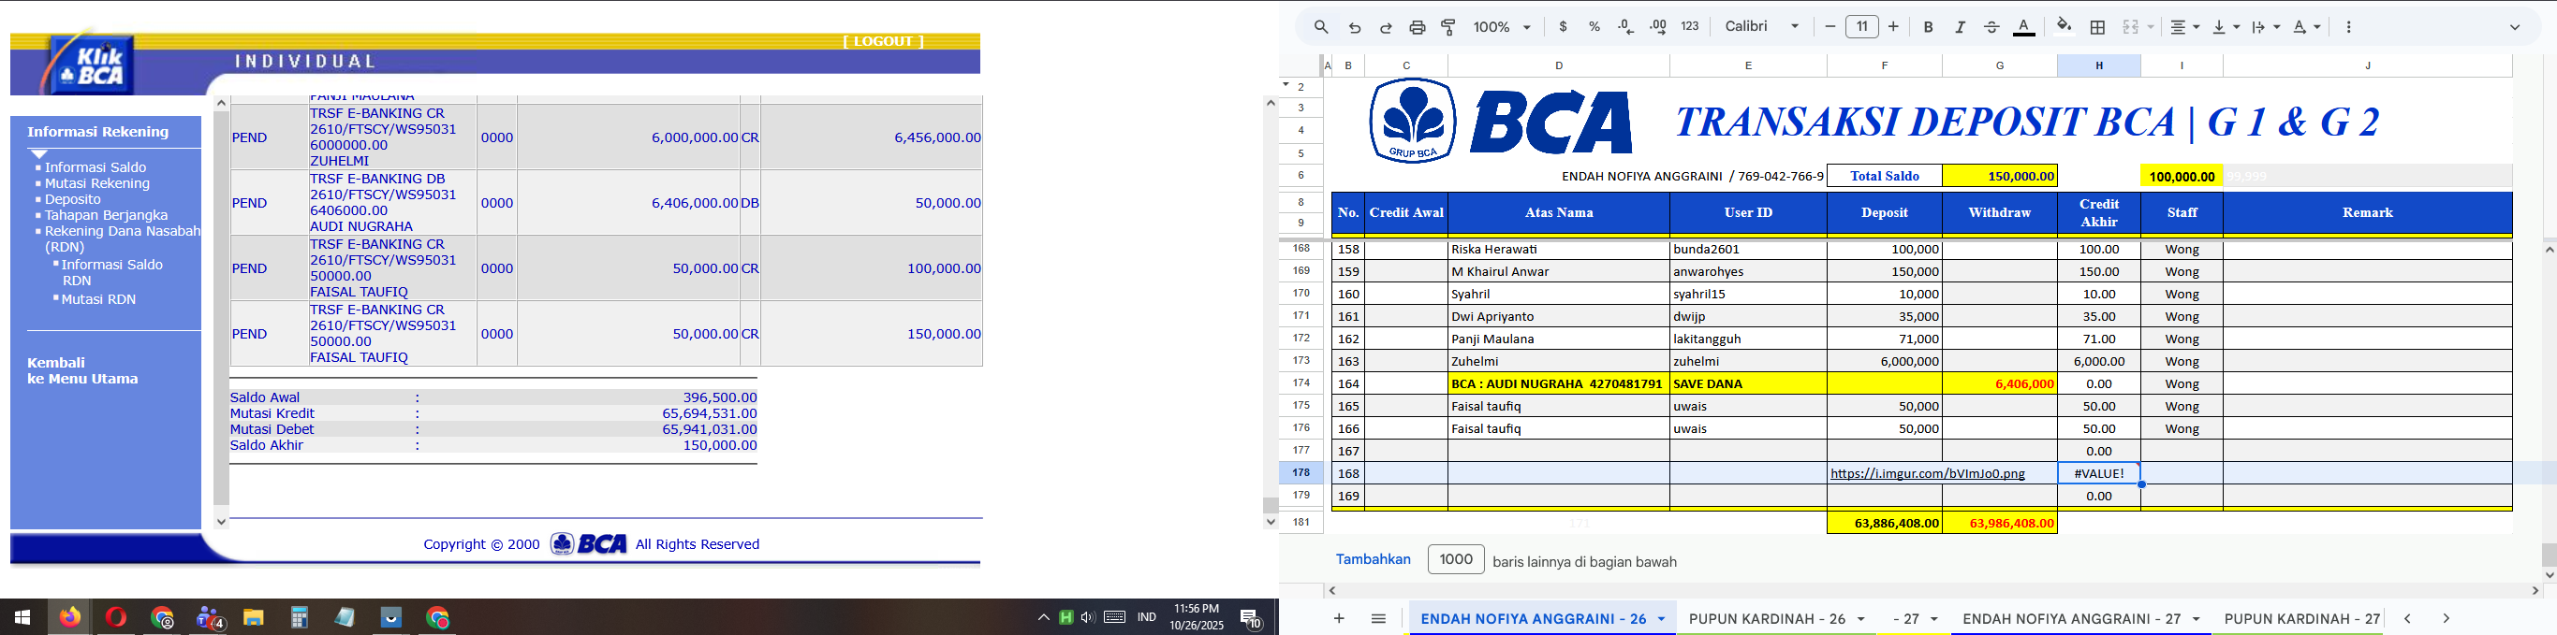Open Firefox from the taskbar
The image size is (2557, 635).
(69, 617)
